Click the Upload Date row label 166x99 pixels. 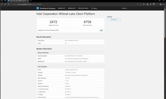tap(41, 41)
